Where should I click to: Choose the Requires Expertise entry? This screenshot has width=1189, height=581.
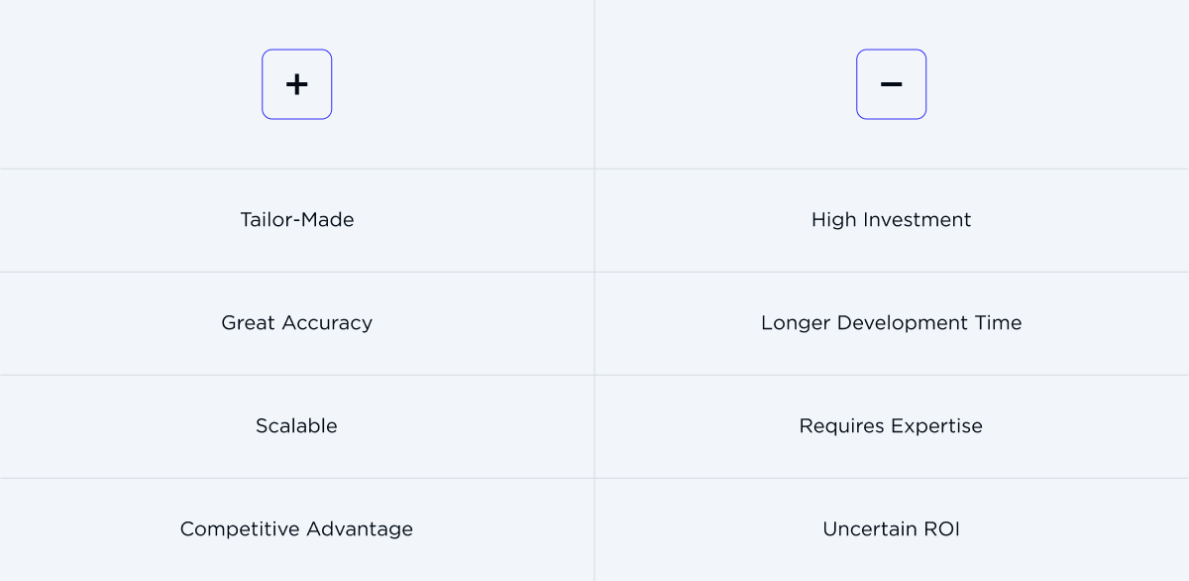892,426
